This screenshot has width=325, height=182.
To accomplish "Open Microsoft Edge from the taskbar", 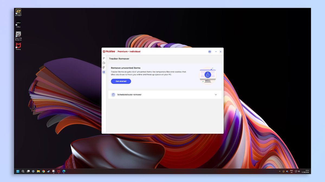I will coord(64,171).
